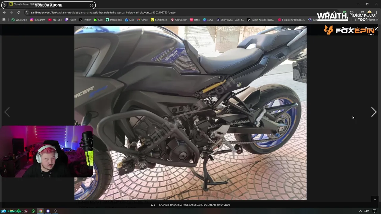Image resolution: width=381 pixels, height=214 pixels.
Task: Open Instagram bookmark
Action: 38,20
